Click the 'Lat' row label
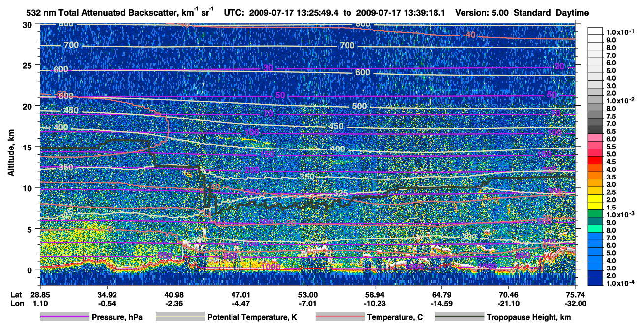This screenshot has height=328, width=639. [16, 294]
